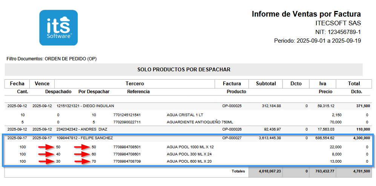This screenshot has height=186, width=376.
Task: Select the Subtotal column header
Action: coord(266,83)
